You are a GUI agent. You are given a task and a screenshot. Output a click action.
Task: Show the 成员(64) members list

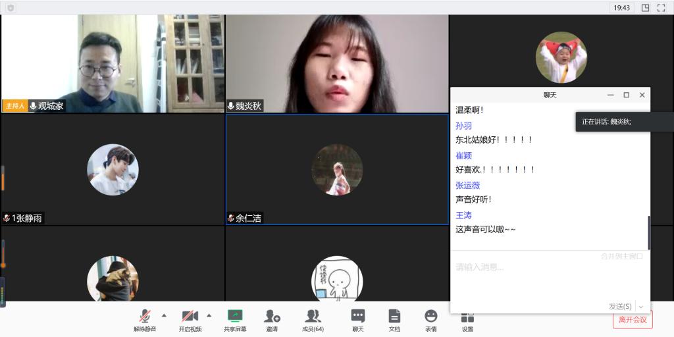tap(313, 320)
